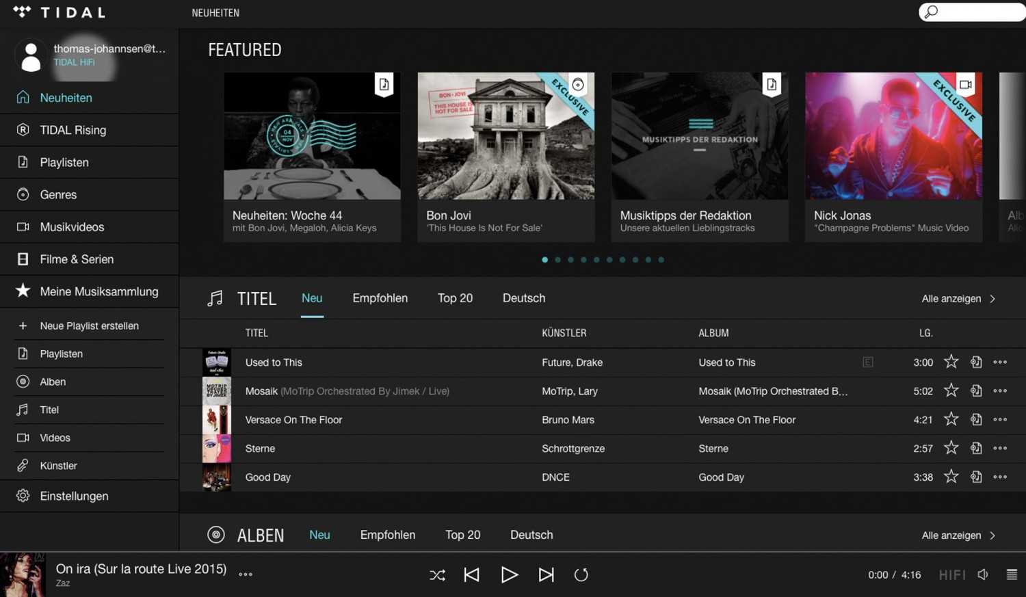Open Videos in my collection

[x=89, y=438]
